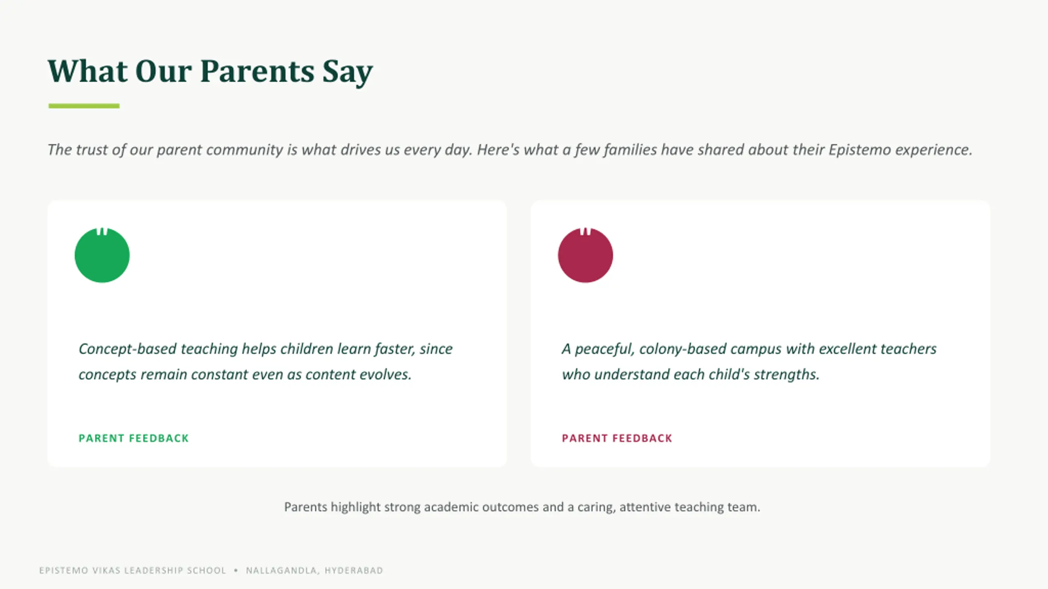Select the left testimonial card's blank area beside green circle
The height and width of the screenshot is (589, 1048).
click(315, 255)
